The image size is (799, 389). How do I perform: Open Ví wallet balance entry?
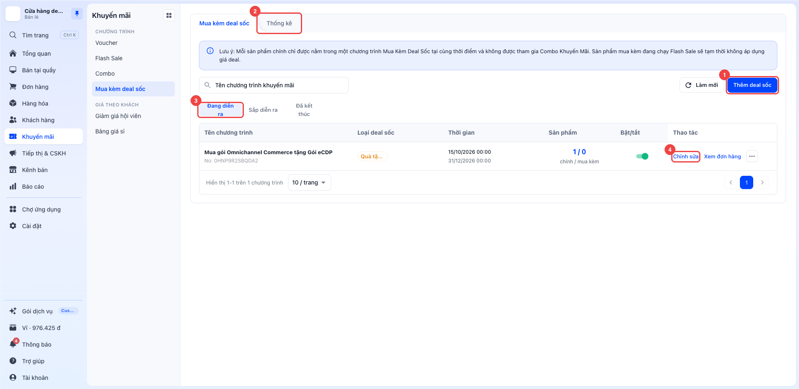44,327
